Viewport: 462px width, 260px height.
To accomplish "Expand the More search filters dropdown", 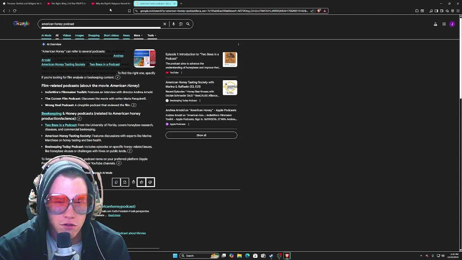I will 138,35.
